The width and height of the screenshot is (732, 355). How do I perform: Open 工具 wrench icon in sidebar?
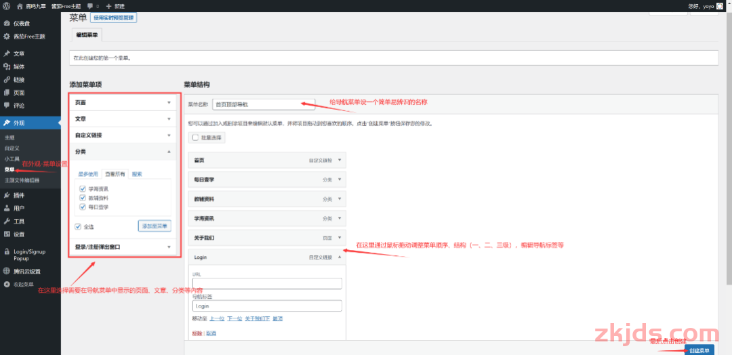(x=7, y=221)
